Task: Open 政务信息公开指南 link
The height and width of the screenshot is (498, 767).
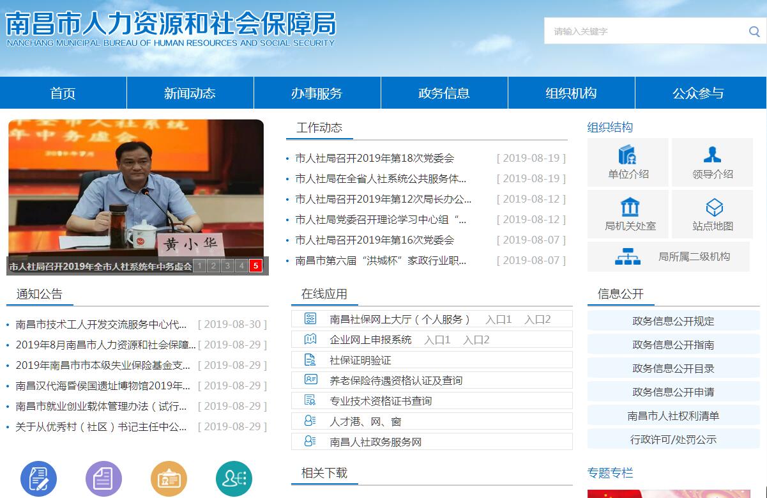Action: (673, 345)
